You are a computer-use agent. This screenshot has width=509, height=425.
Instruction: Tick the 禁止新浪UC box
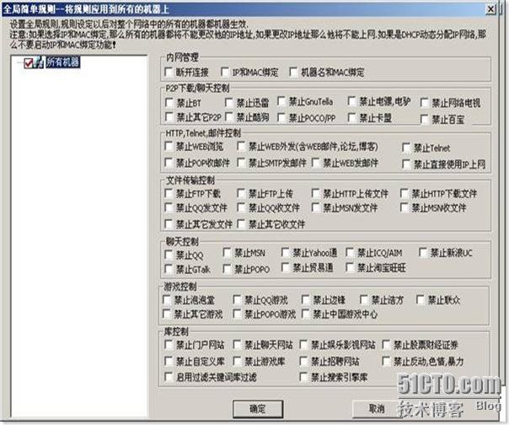pos(423,252)
